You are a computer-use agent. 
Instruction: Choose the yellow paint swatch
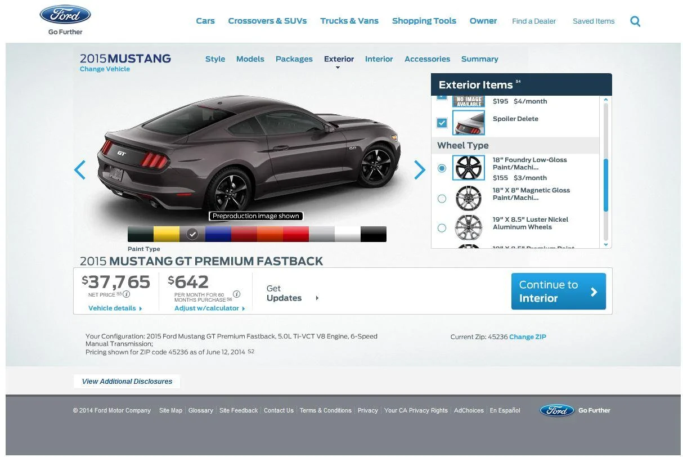point(167,234)
